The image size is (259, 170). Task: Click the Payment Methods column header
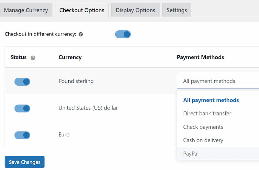click(200, 57)
